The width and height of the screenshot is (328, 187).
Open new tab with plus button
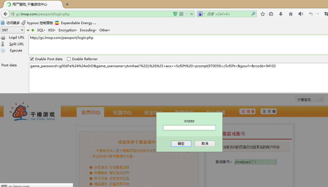pos(67,4)
